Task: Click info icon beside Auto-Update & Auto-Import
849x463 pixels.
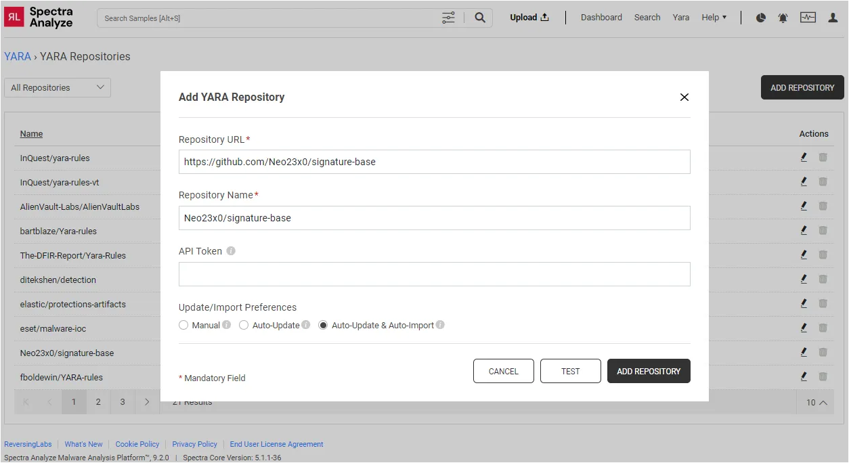Action: coord(440,325)
